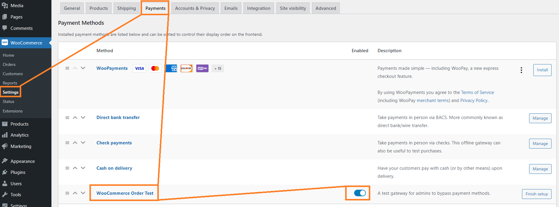
Task: Open the Check payments link
Action: 114,143
